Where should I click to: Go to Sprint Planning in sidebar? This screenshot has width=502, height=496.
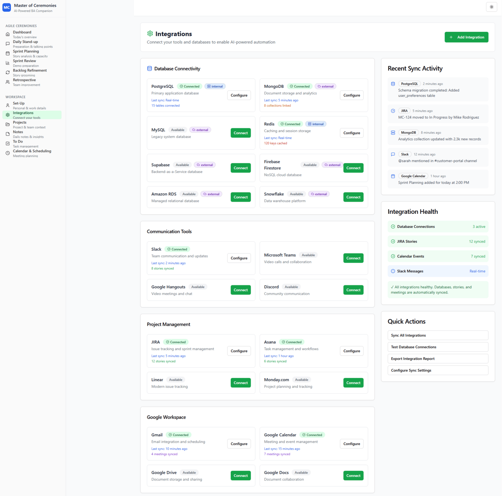32,54
